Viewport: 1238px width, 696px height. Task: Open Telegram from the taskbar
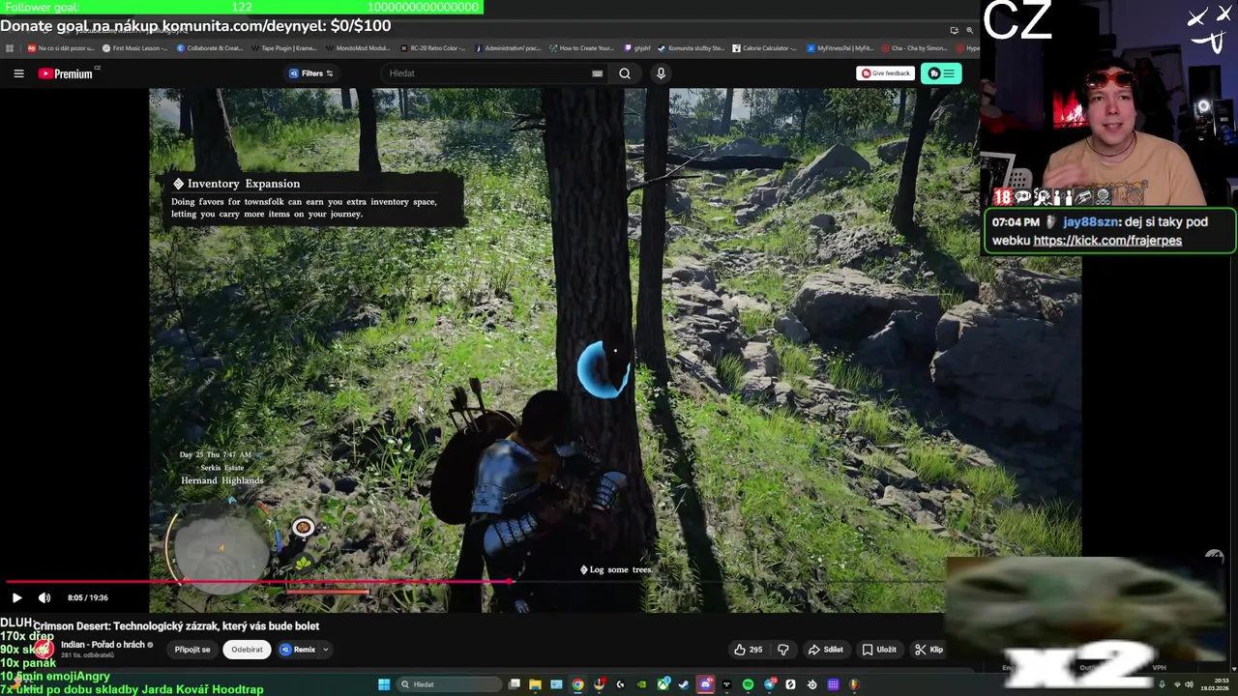click(769, 684)
